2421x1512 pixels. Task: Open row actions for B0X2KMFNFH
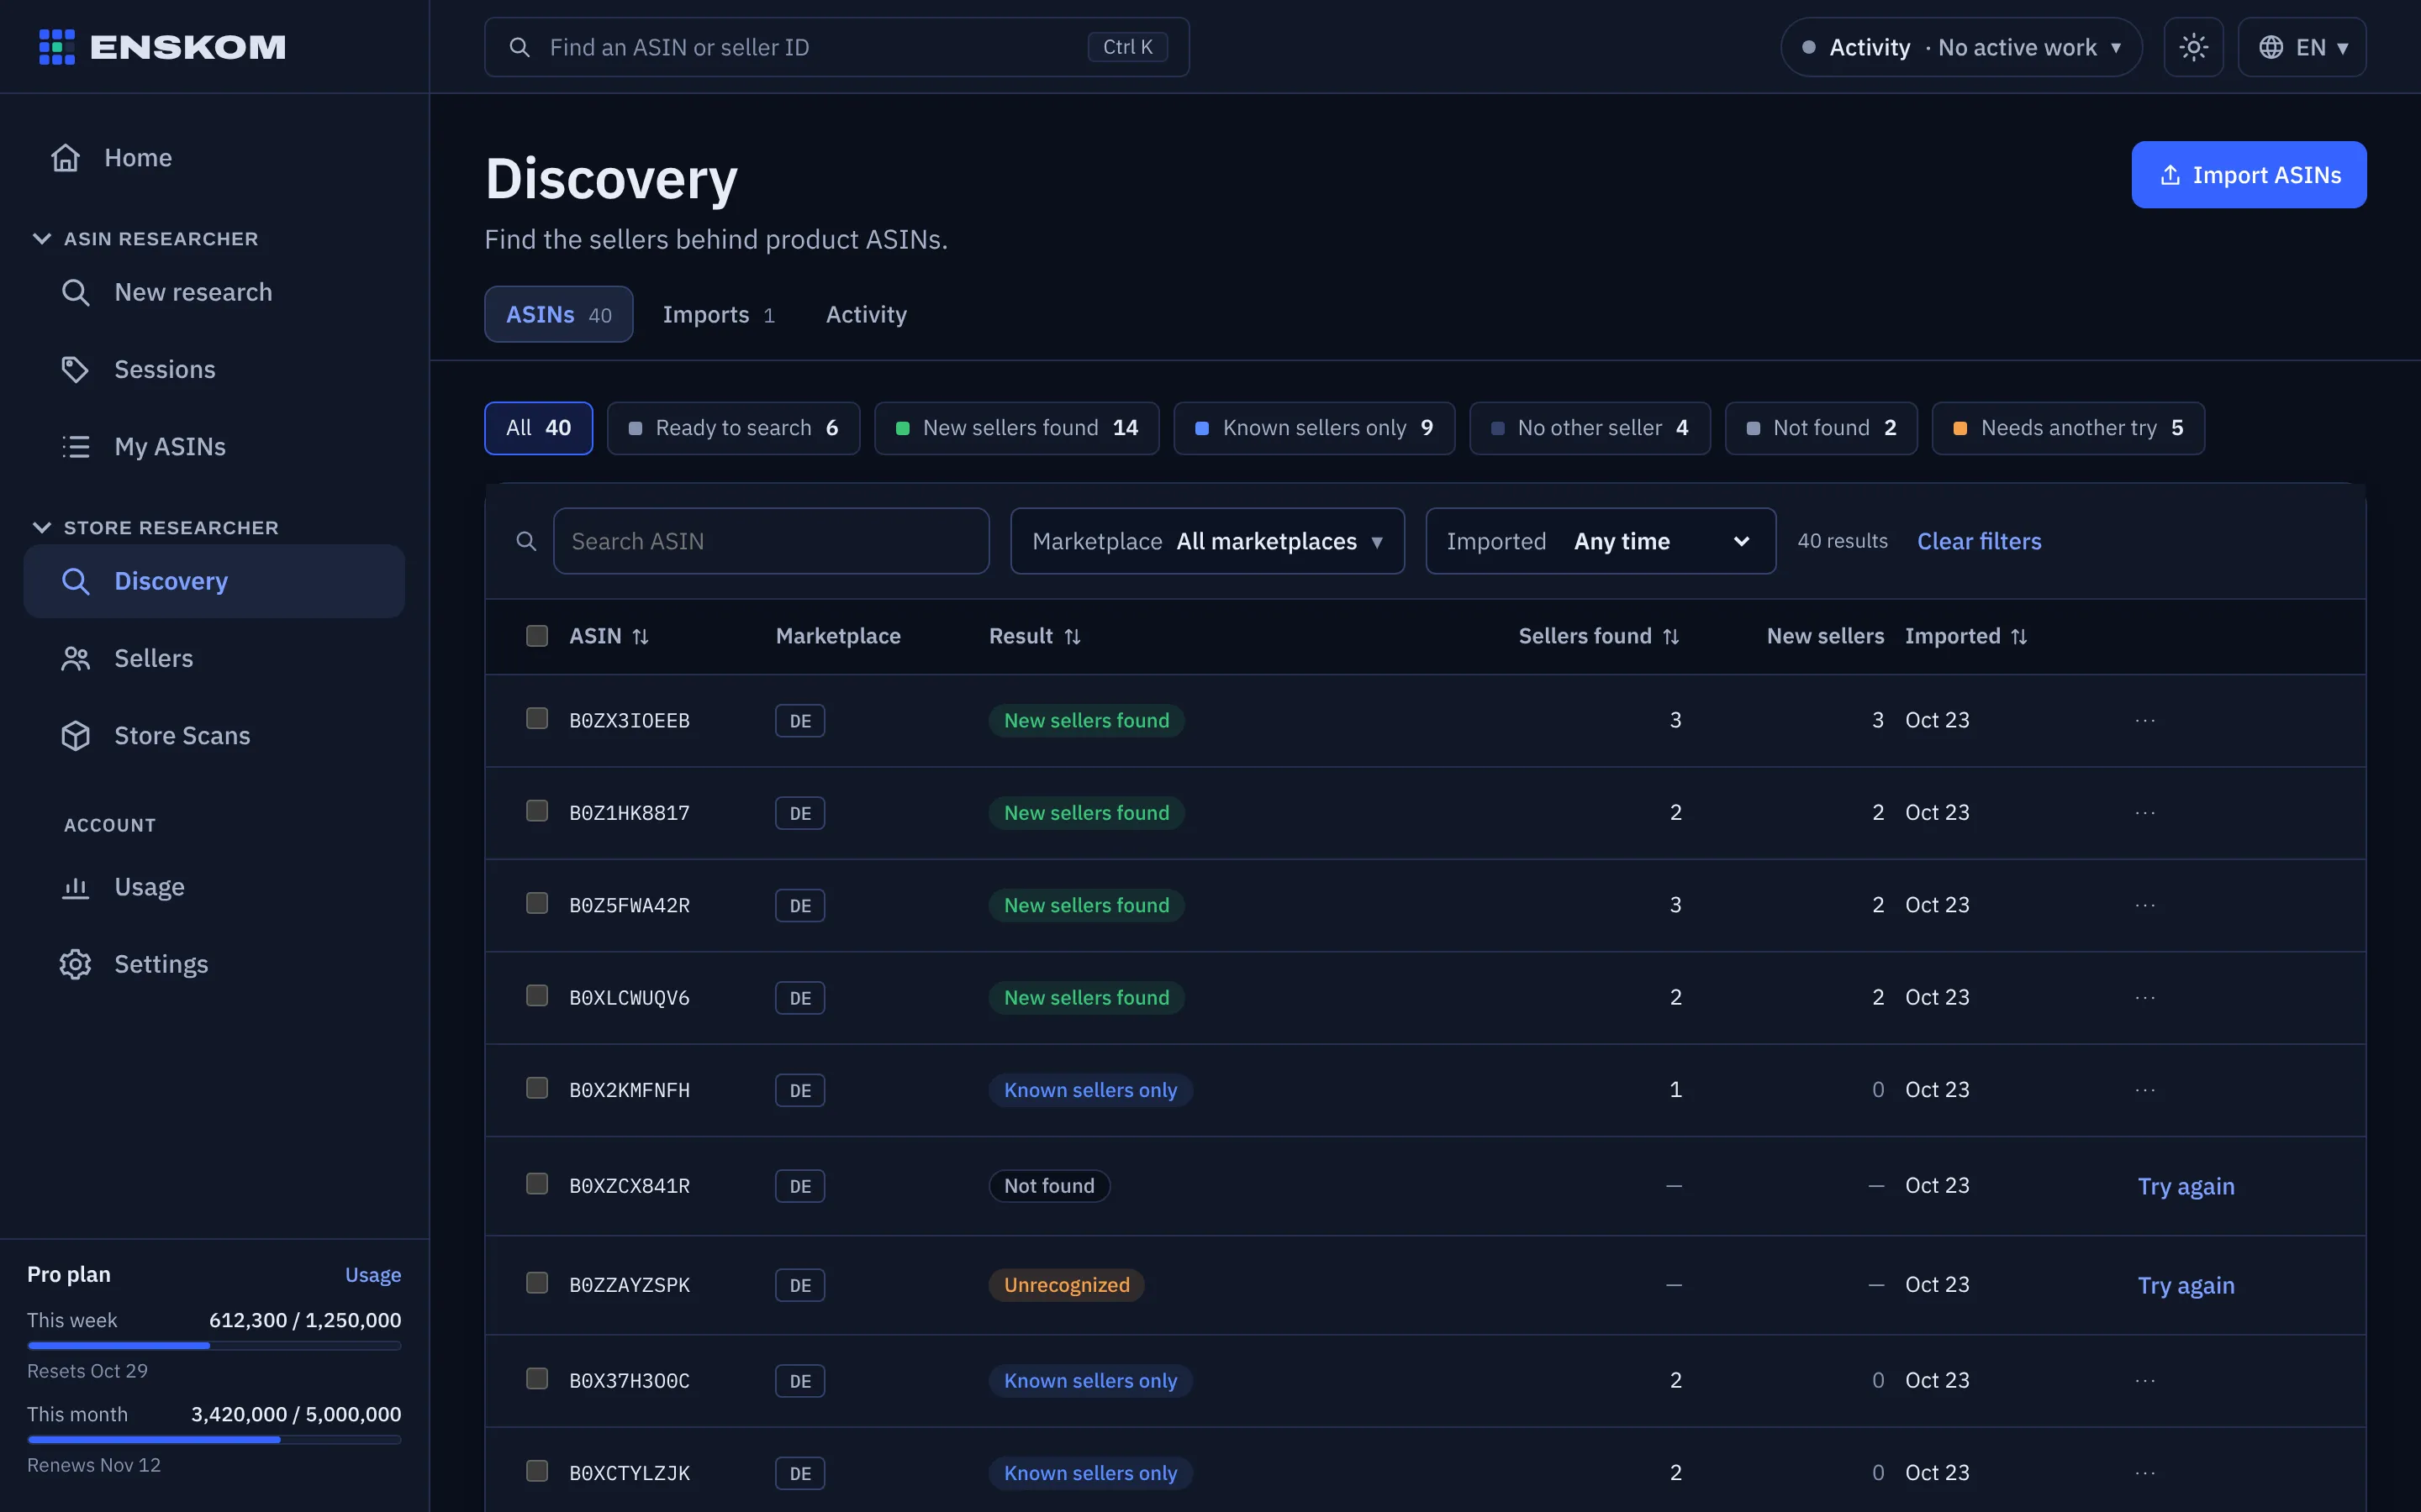coord(2145,1090)
